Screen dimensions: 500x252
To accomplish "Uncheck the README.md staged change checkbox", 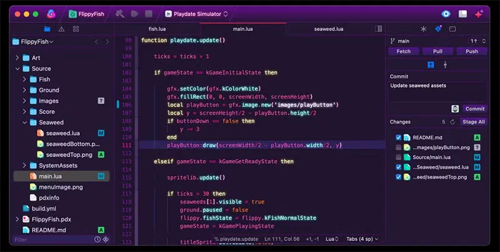I will (398, 137).
